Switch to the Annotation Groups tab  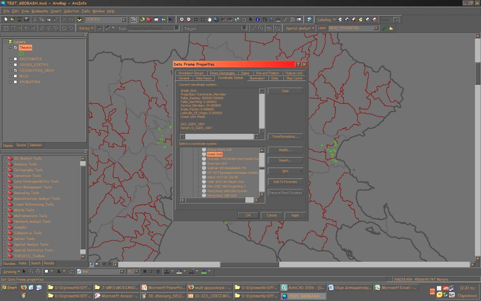191,73
